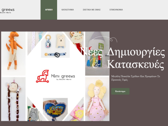Open the ΑΡΧΙΚΗ menu tab
Image resolution: width=168 pixels, height=126 pixels.
49,10
